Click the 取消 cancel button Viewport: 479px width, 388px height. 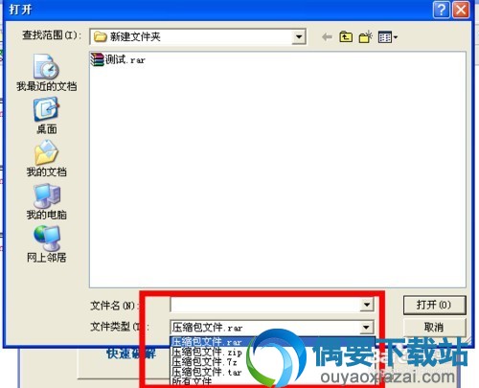434,328
